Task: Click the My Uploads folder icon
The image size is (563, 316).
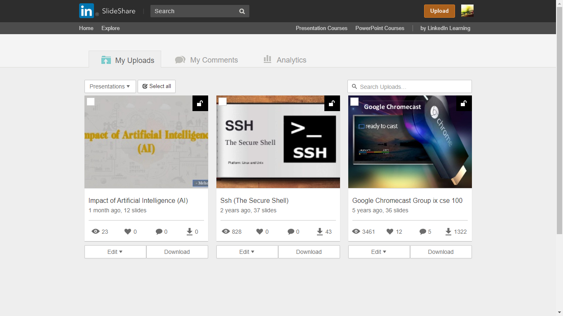Action: pyautogui.click(x=106, y=60)
